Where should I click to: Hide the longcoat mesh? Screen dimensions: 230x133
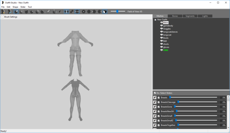161,35
